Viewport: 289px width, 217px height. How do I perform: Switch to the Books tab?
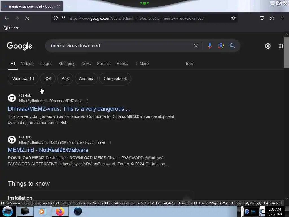(122, 64)
